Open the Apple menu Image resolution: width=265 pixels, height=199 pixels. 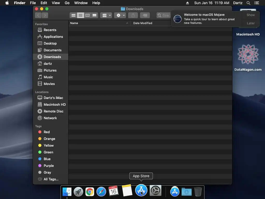7,3
